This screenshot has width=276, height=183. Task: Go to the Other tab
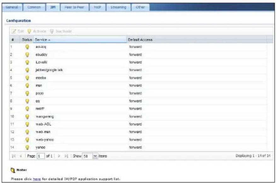coord(140,7)
